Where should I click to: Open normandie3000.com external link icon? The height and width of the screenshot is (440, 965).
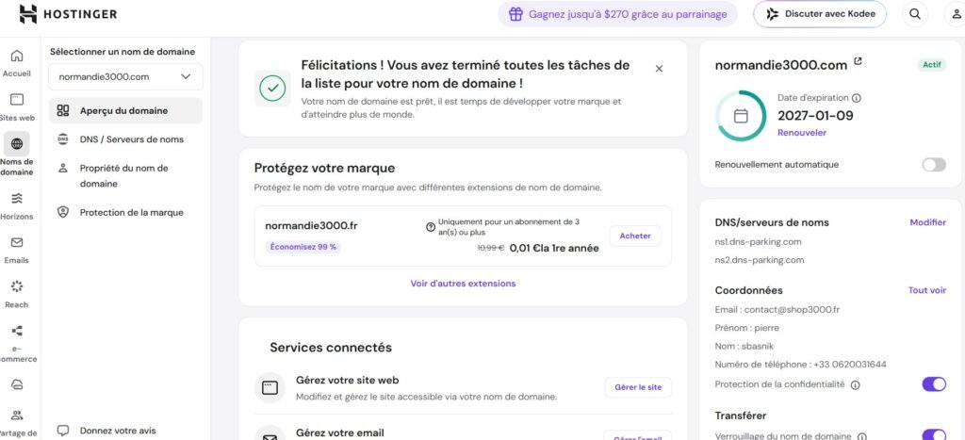[858, 61]
